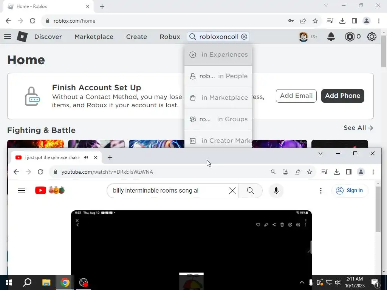Search robloxoncoll in Experiences

coord(218,54)
